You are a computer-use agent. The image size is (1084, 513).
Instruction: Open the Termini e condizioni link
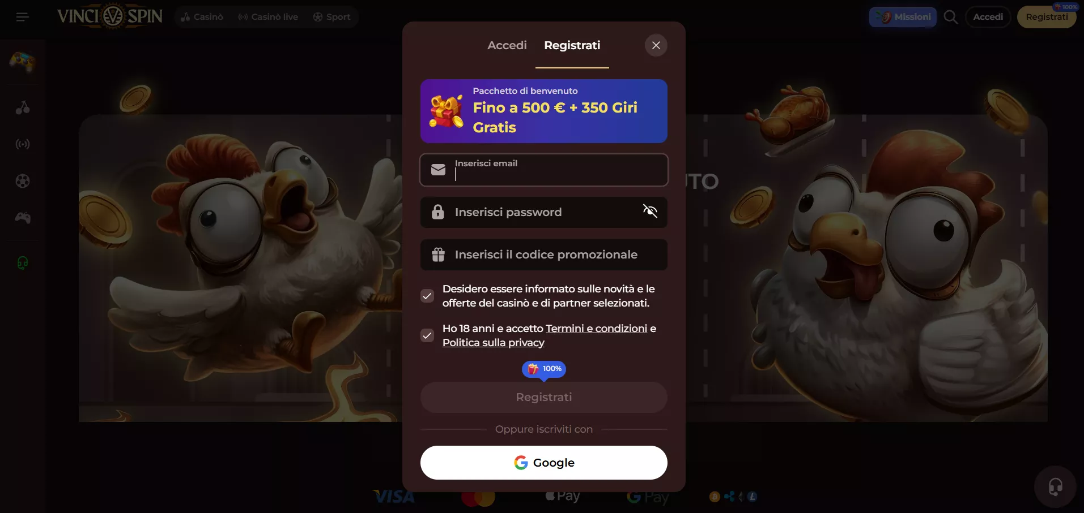point(596,329)
